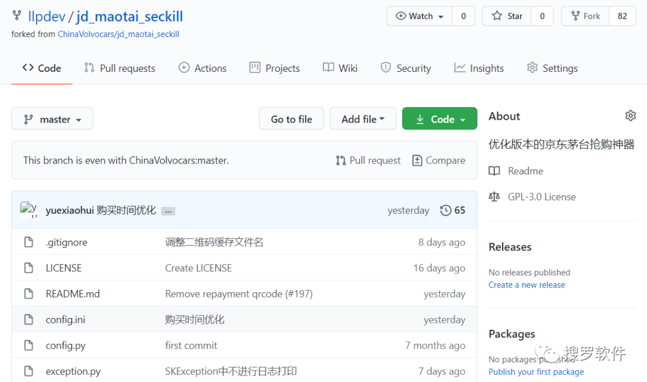
Task: Open latest commit message 购买时间优化
Action: pyautogui.click(x=126, y=210)
